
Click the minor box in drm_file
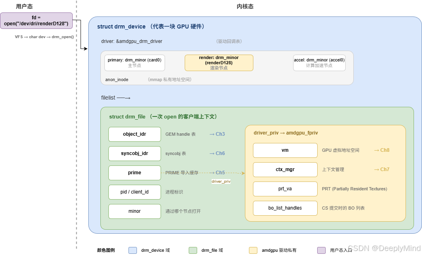click(x=135, y=211)
